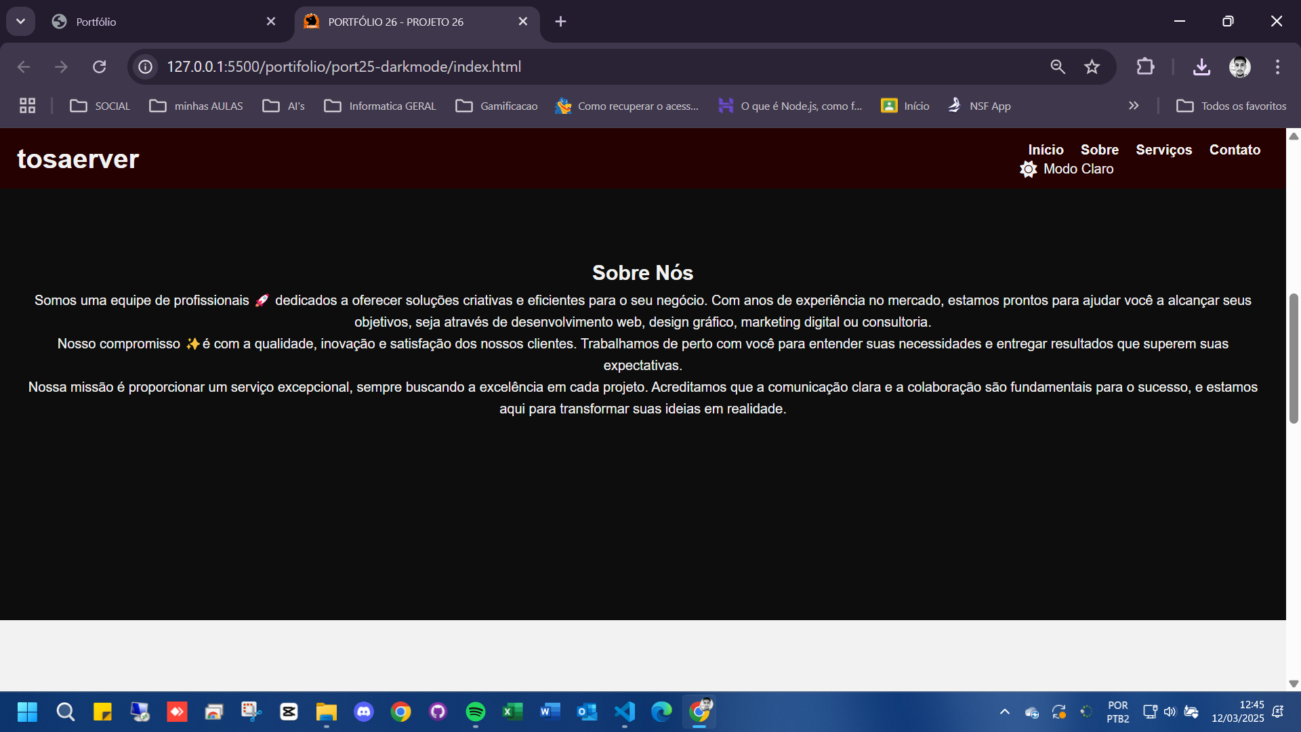Open the minhas AULAS bookmarks folder
This screenshot has width=1301, height=732.
point(196,106)
